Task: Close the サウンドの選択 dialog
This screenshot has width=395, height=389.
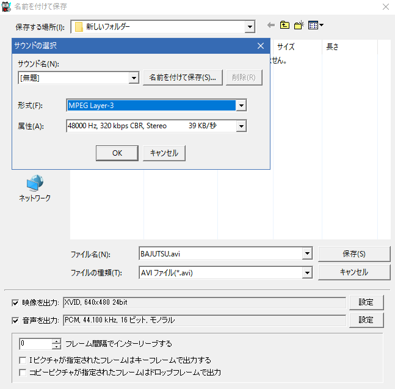Action: [x=260, y=46]
